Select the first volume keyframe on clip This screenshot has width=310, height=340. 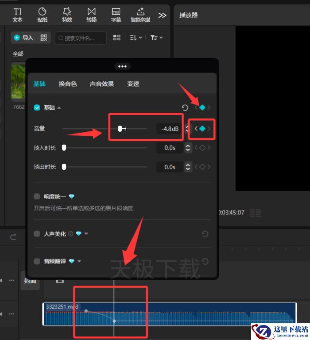[86, 311]
